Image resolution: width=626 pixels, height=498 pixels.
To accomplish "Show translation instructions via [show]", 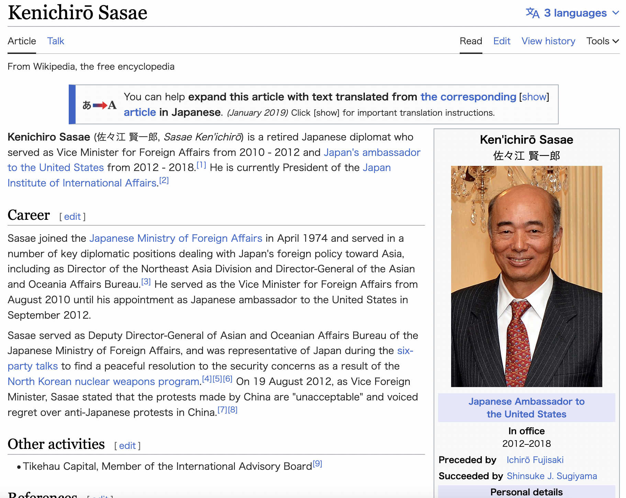I will click(x=534, y=97).
